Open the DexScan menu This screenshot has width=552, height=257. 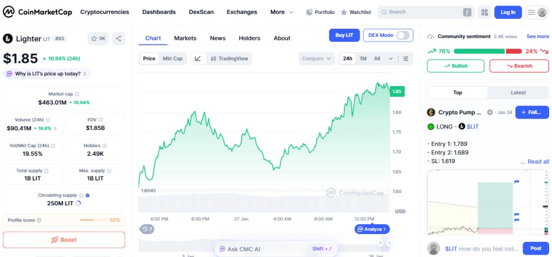tap(201, 12)
